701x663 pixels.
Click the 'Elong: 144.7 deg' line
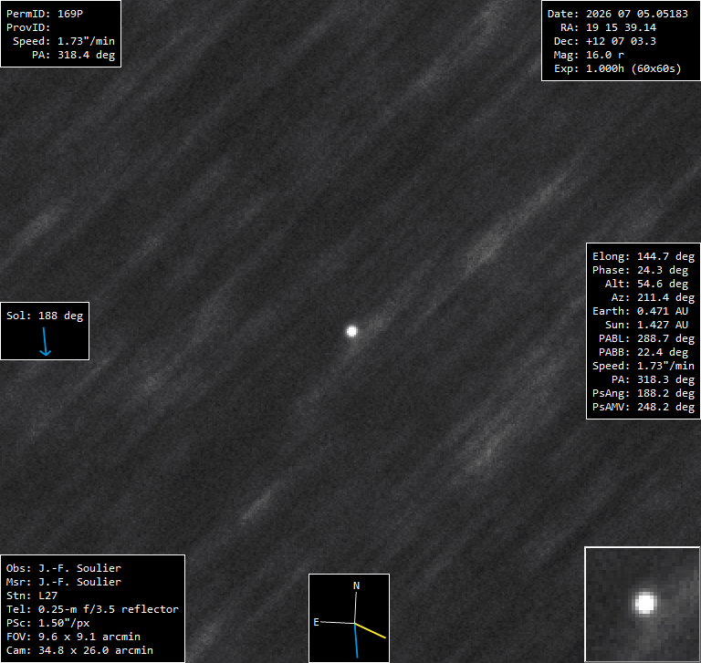click(x=643, y=256)
